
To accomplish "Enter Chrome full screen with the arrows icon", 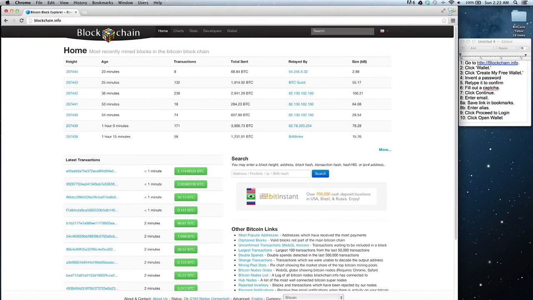I will (x=443, y=11).
